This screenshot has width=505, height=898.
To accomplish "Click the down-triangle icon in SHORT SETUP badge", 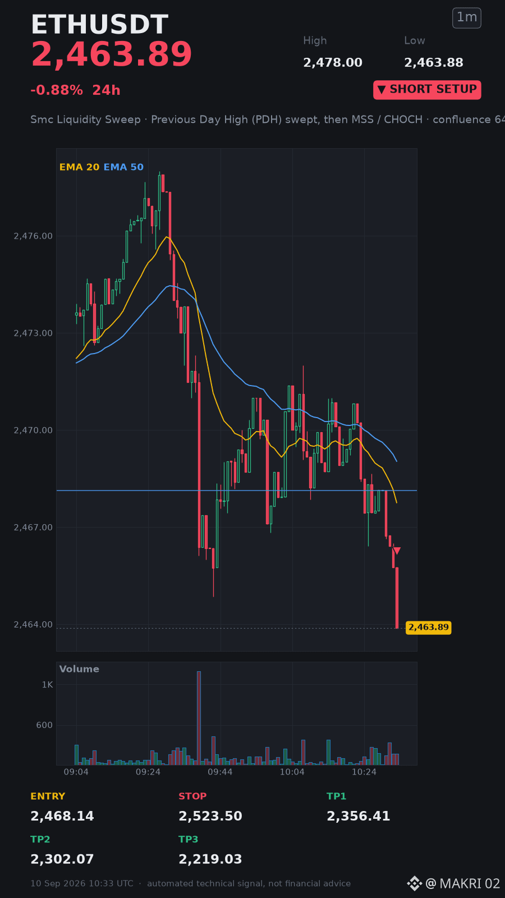I will click(x=382, y=90).
